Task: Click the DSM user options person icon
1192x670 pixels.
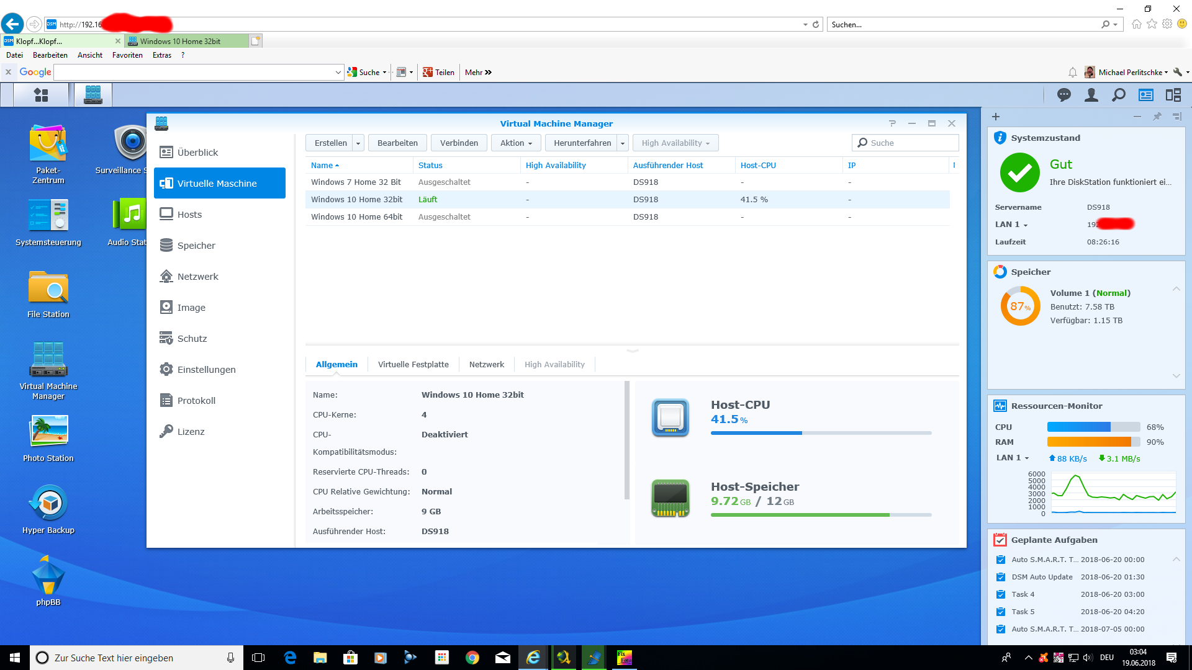Action: [x=1091, y=95]
